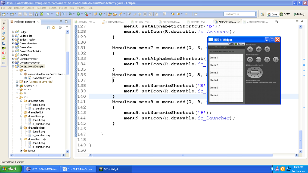Expand the gen Generated Java Files node
The image size is (308, 173).
coord(17,82)
